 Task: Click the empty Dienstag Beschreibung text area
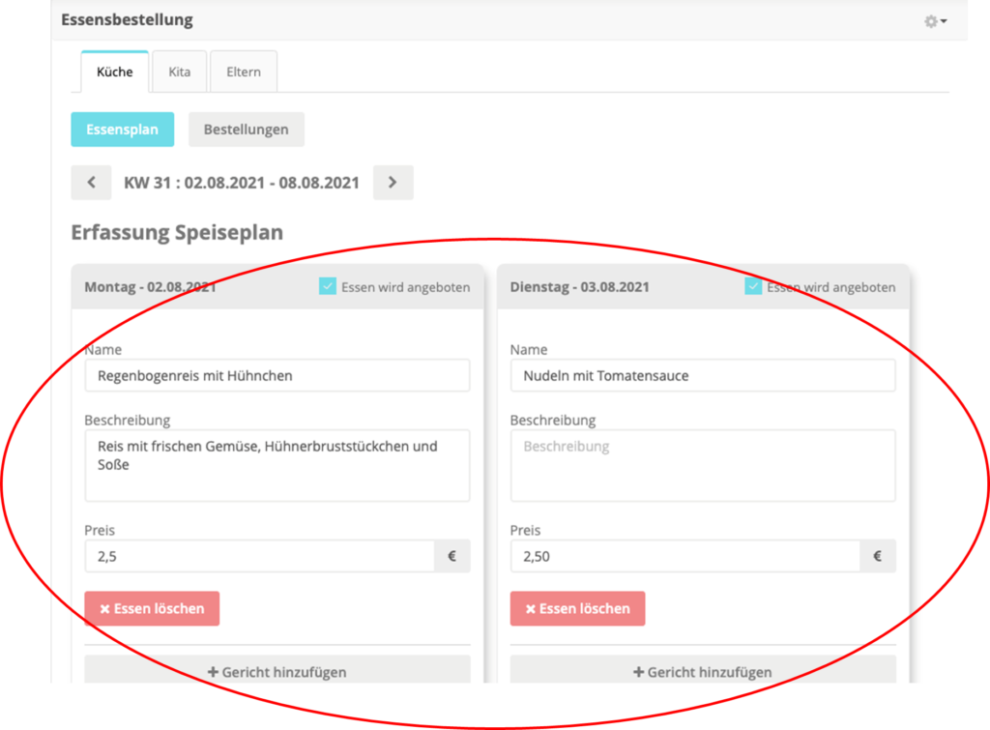tap(703, 466)
